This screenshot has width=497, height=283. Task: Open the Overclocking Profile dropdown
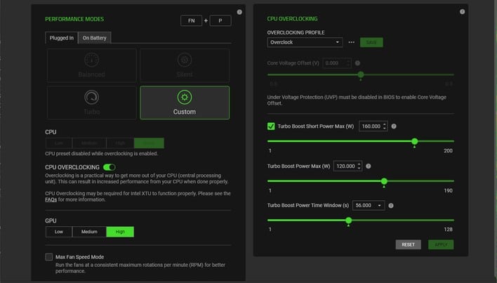coord(305,42)
